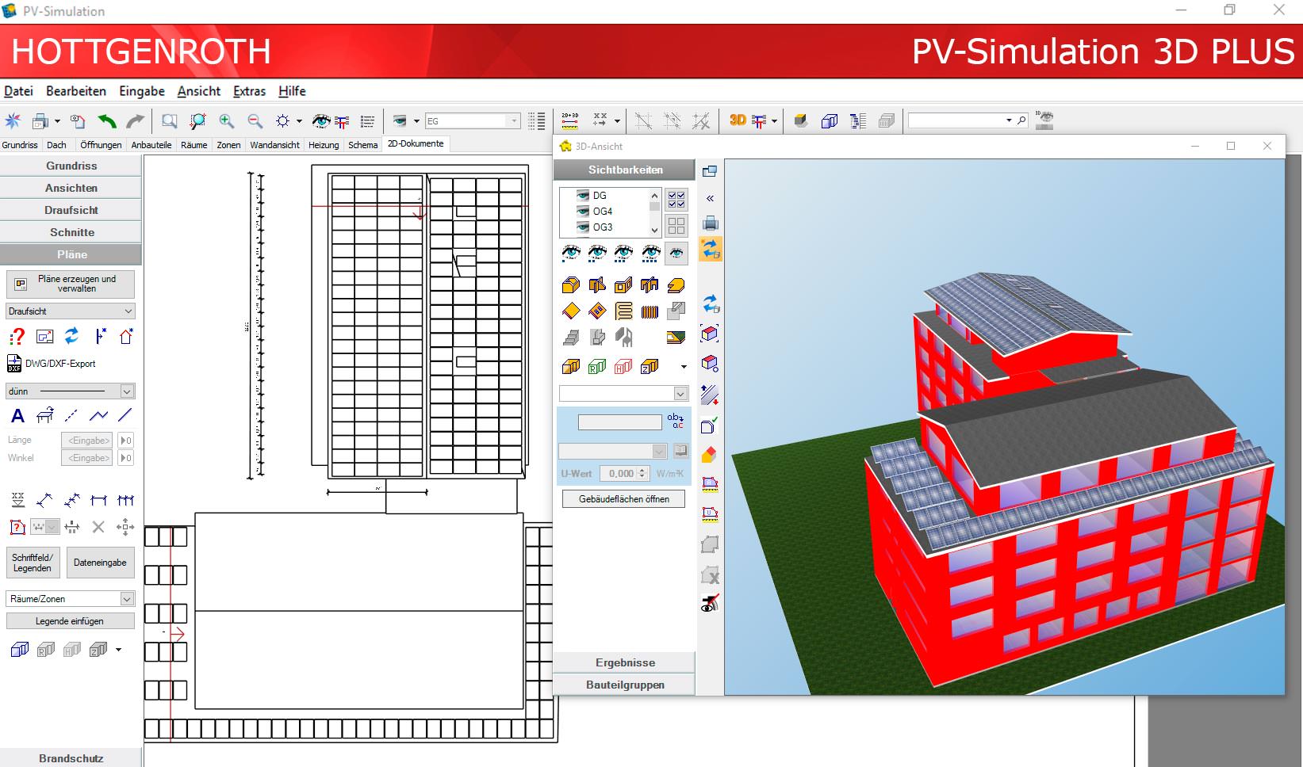Click the green undo arrow
The width and height of the screenshot is (1303, 767).
[106, 120]
